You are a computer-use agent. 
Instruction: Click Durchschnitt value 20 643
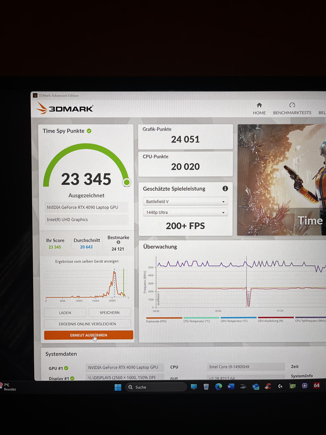tap(86, 247)
